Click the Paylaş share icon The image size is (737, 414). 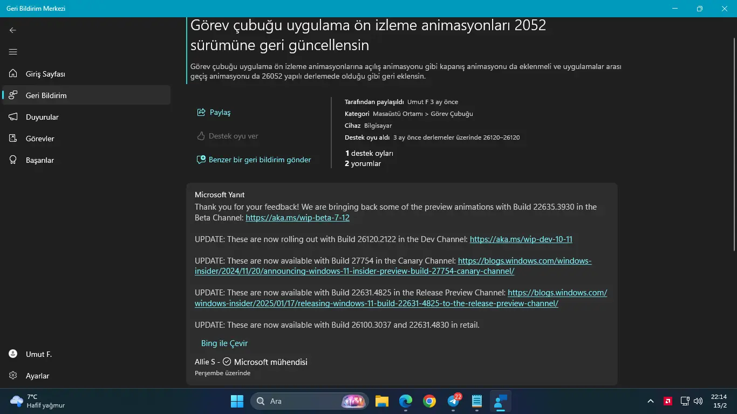[x=201, y=112]
